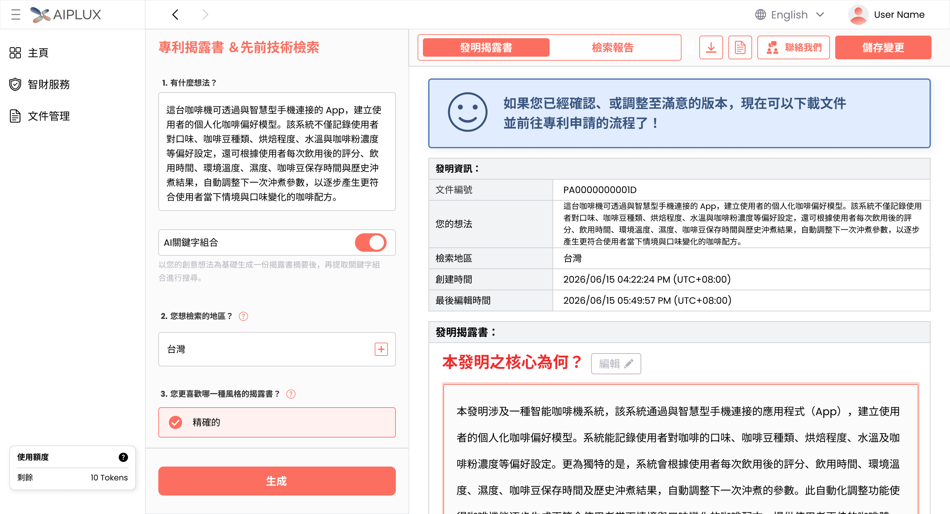Click the help icon beside 揭露書風格 question
Screen dimensions: 950x514
tap(291, 394)
